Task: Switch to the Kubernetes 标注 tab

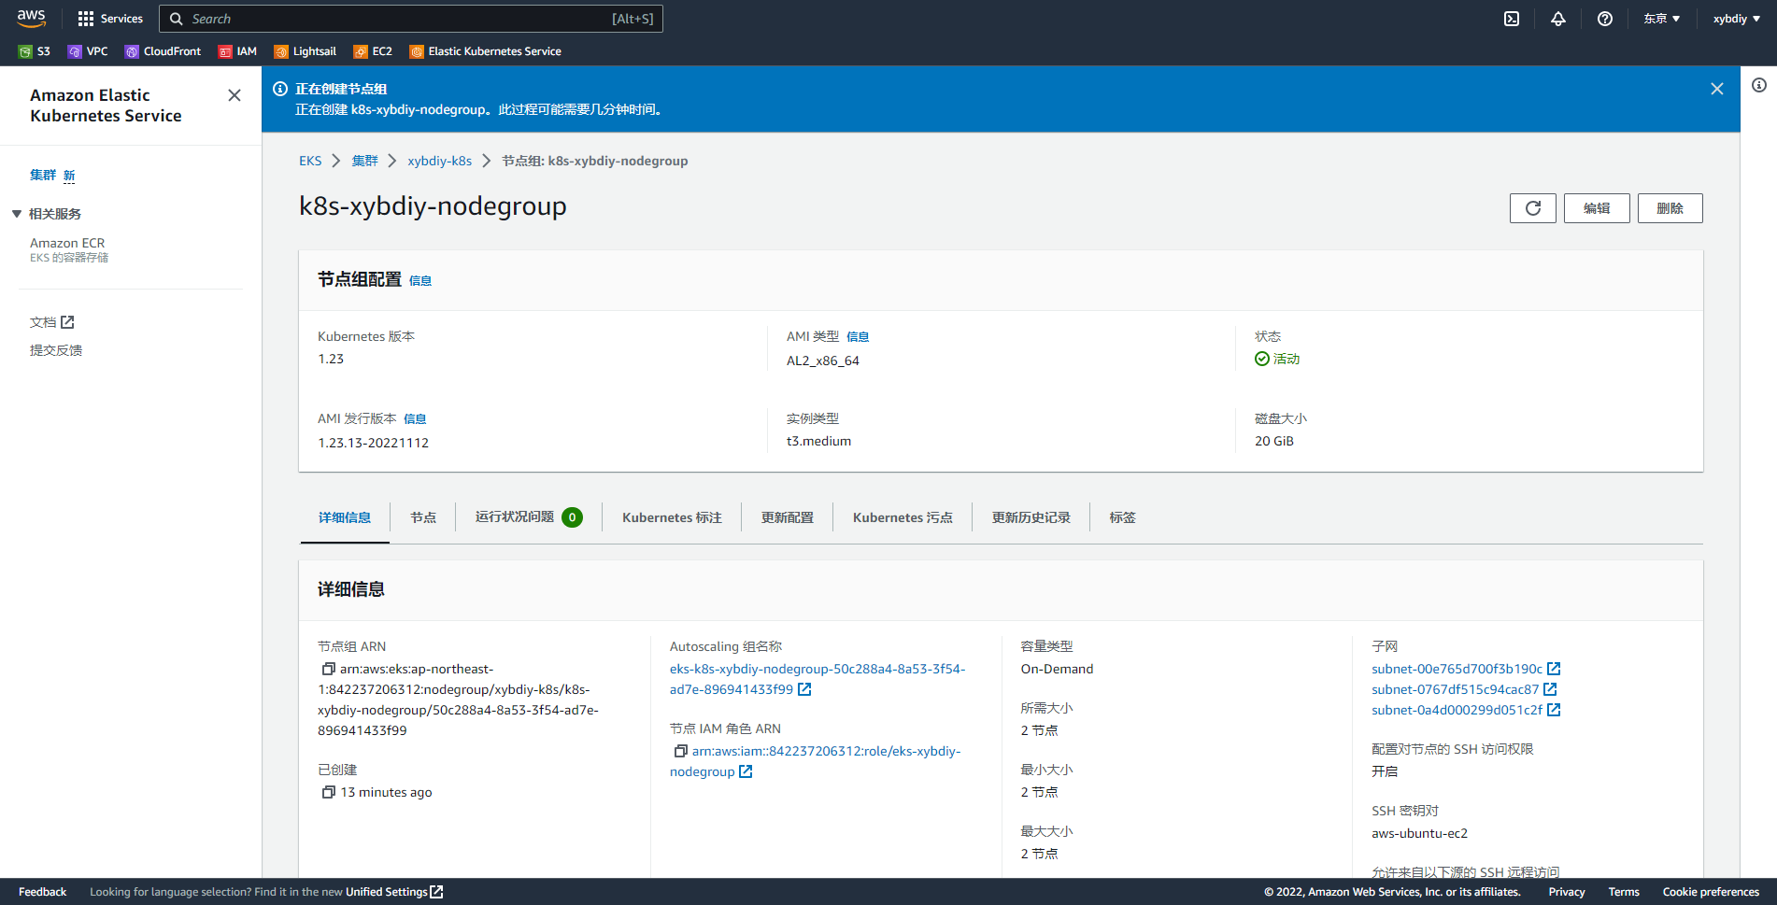Action: pyautogui.click(x=672, y=517)
